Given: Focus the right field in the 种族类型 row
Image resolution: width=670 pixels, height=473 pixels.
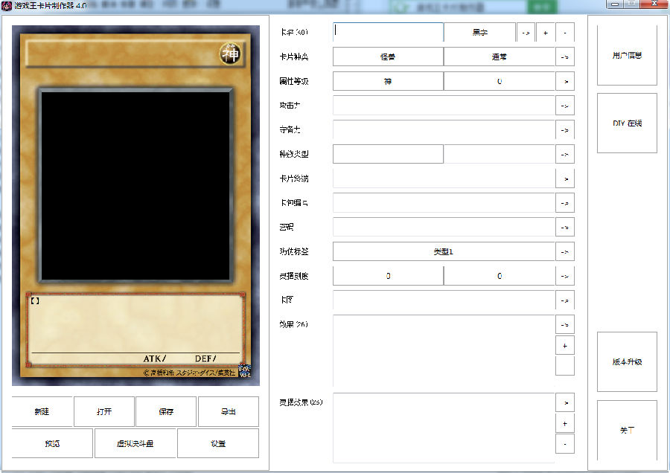Looking at the screenshot, I should [x=499, y=154].
